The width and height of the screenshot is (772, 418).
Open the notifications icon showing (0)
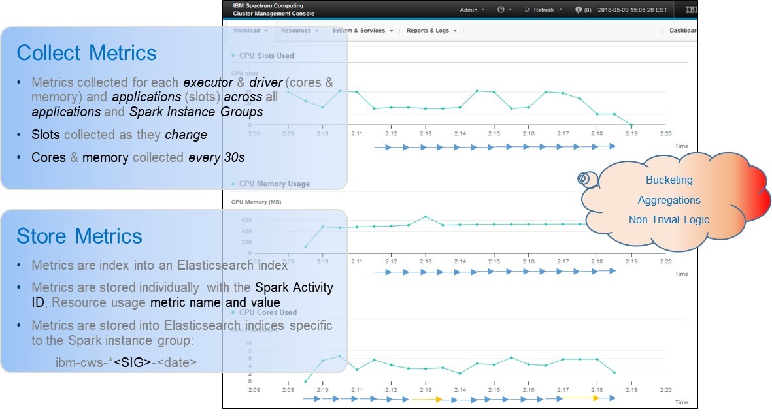[x=584, y=10]
